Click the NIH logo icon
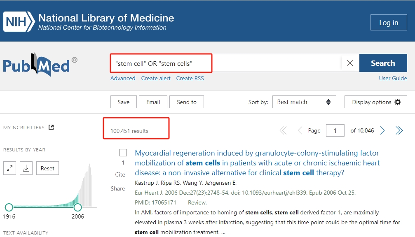 (x=19, y=22)
